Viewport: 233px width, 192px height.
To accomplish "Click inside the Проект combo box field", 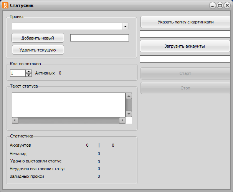I will pos(67,26).
